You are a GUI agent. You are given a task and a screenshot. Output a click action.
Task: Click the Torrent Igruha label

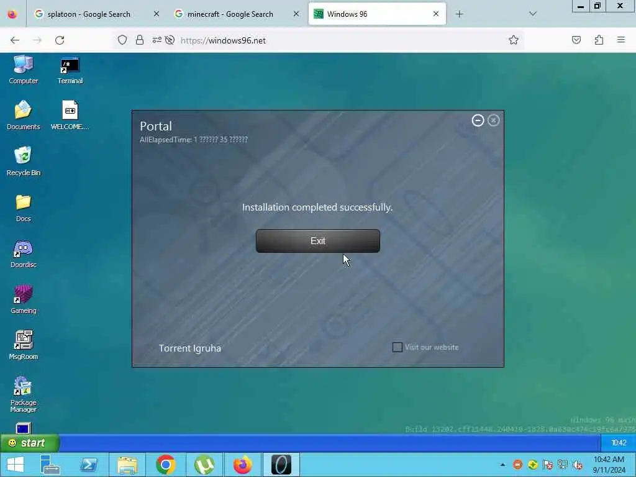point(190,348)
